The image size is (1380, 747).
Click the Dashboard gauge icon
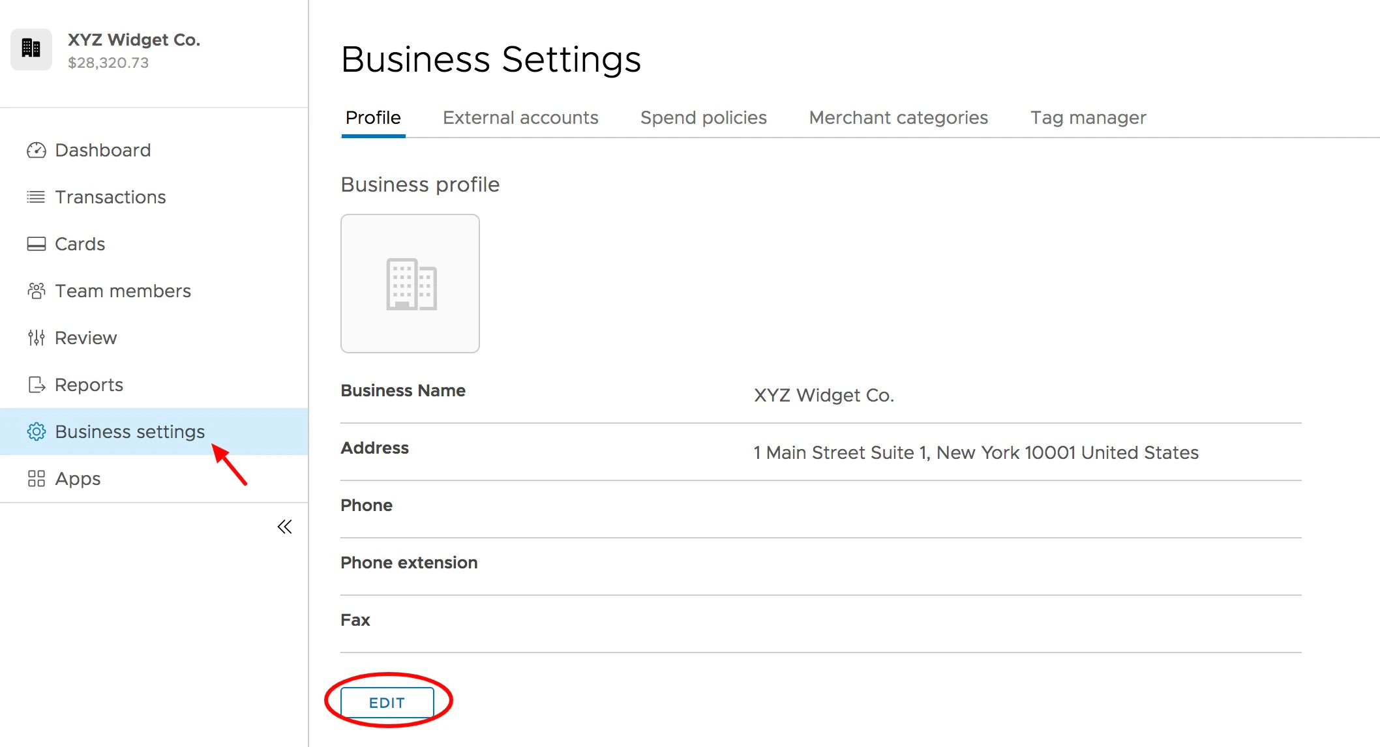(x=36, y=151)
